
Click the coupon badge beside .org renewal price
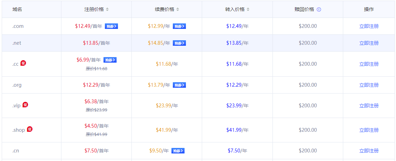[179, 85]
